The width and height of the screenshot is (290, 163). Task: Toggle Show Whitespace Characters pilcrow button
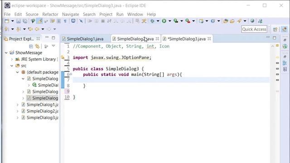(x=65, y=21)
